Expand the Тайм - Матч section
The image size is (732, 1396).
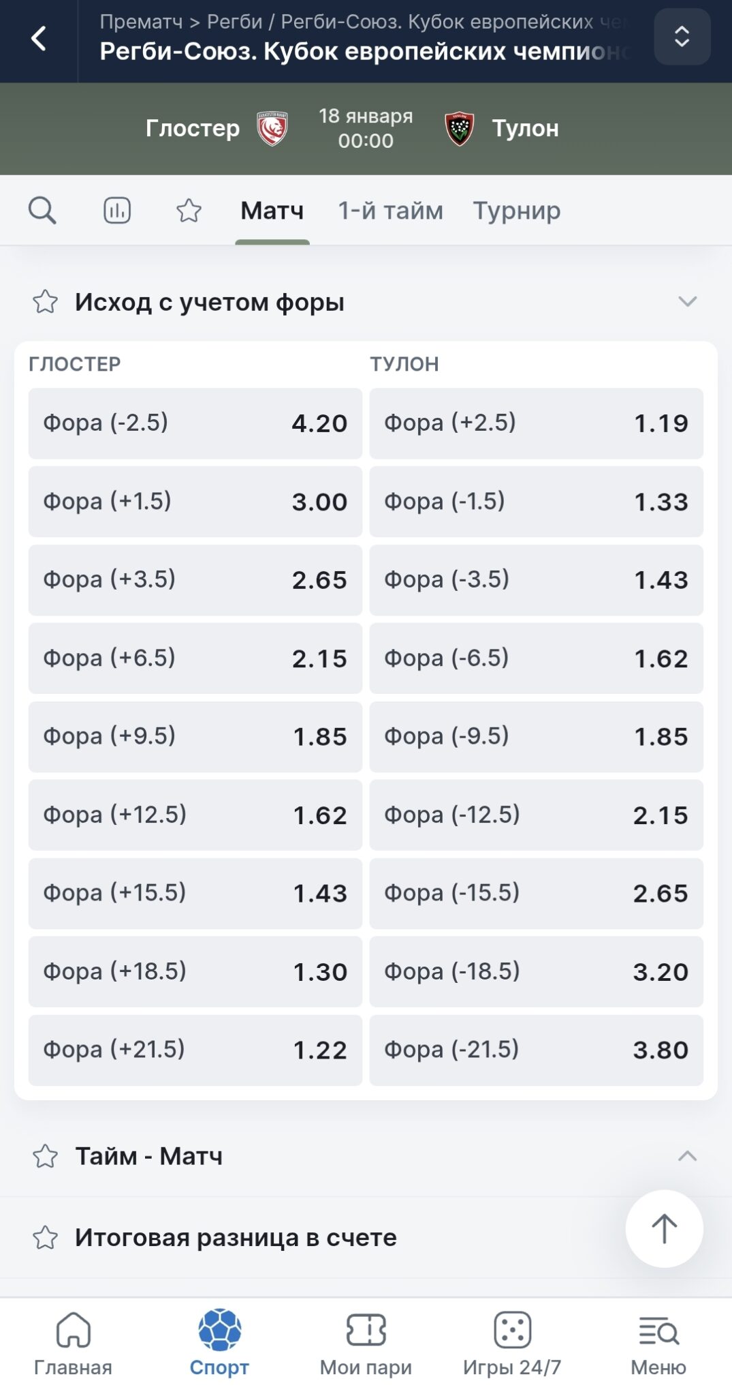(x=688, y=1156)
